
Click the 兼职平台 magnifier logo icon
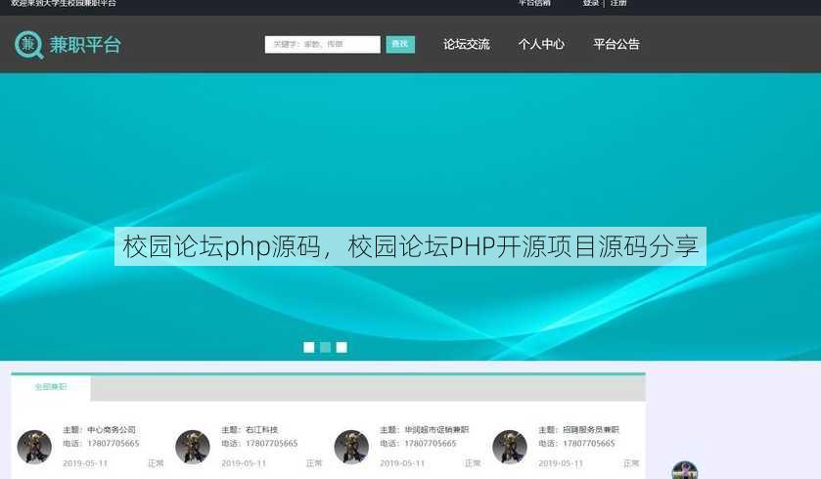click(x=28, y=45)
